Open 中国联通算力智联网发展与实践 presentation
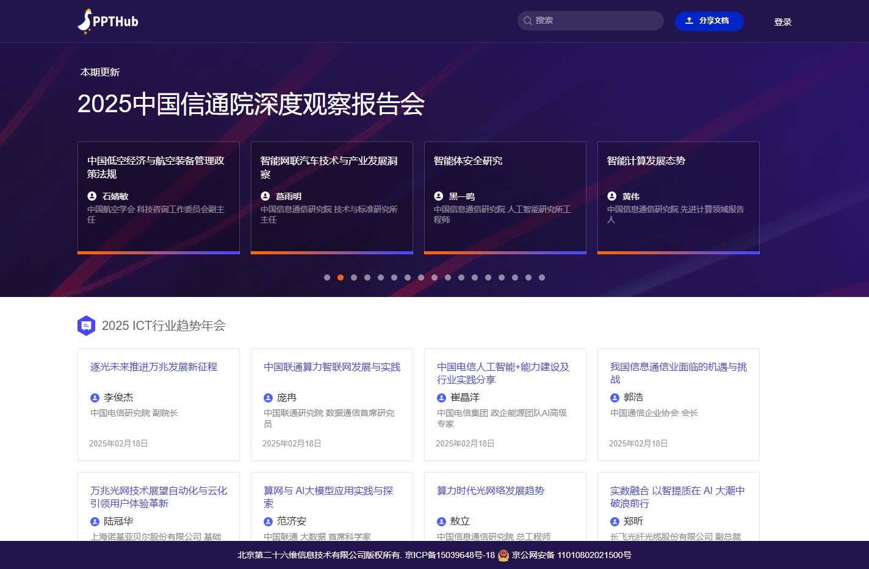This screenshot has height=569, width=869. [332, 367]
